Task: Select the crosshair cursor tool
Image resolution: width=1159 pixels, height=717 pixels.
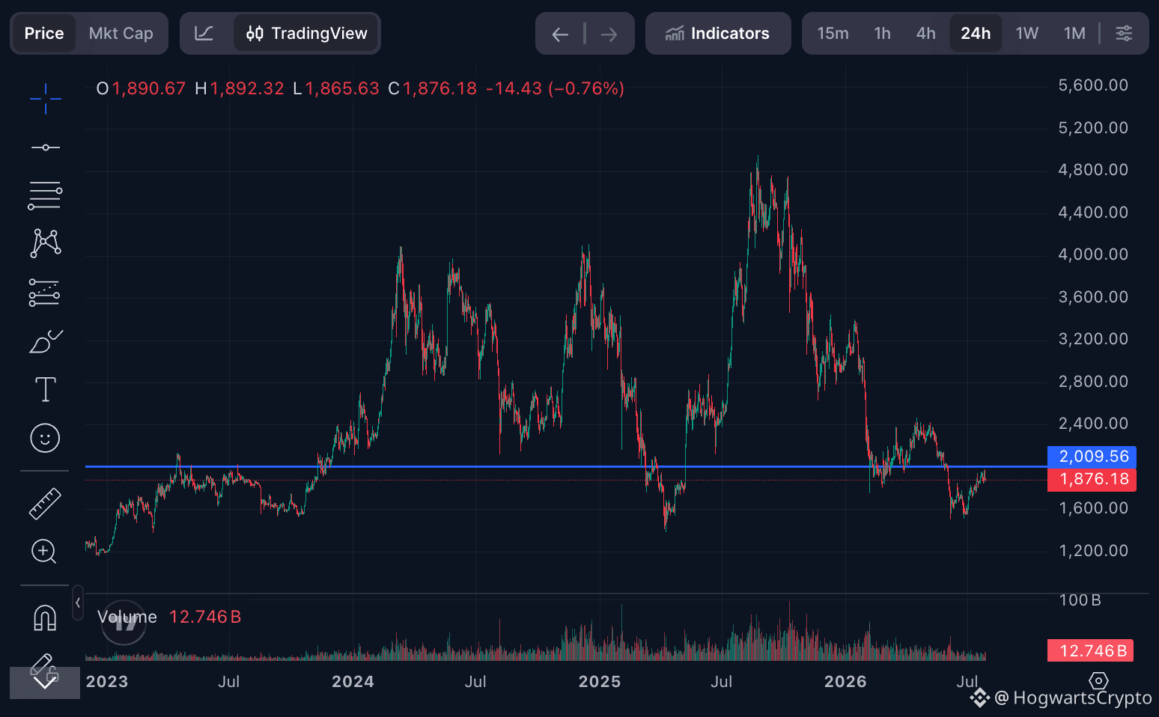Action: click(45, 98)
